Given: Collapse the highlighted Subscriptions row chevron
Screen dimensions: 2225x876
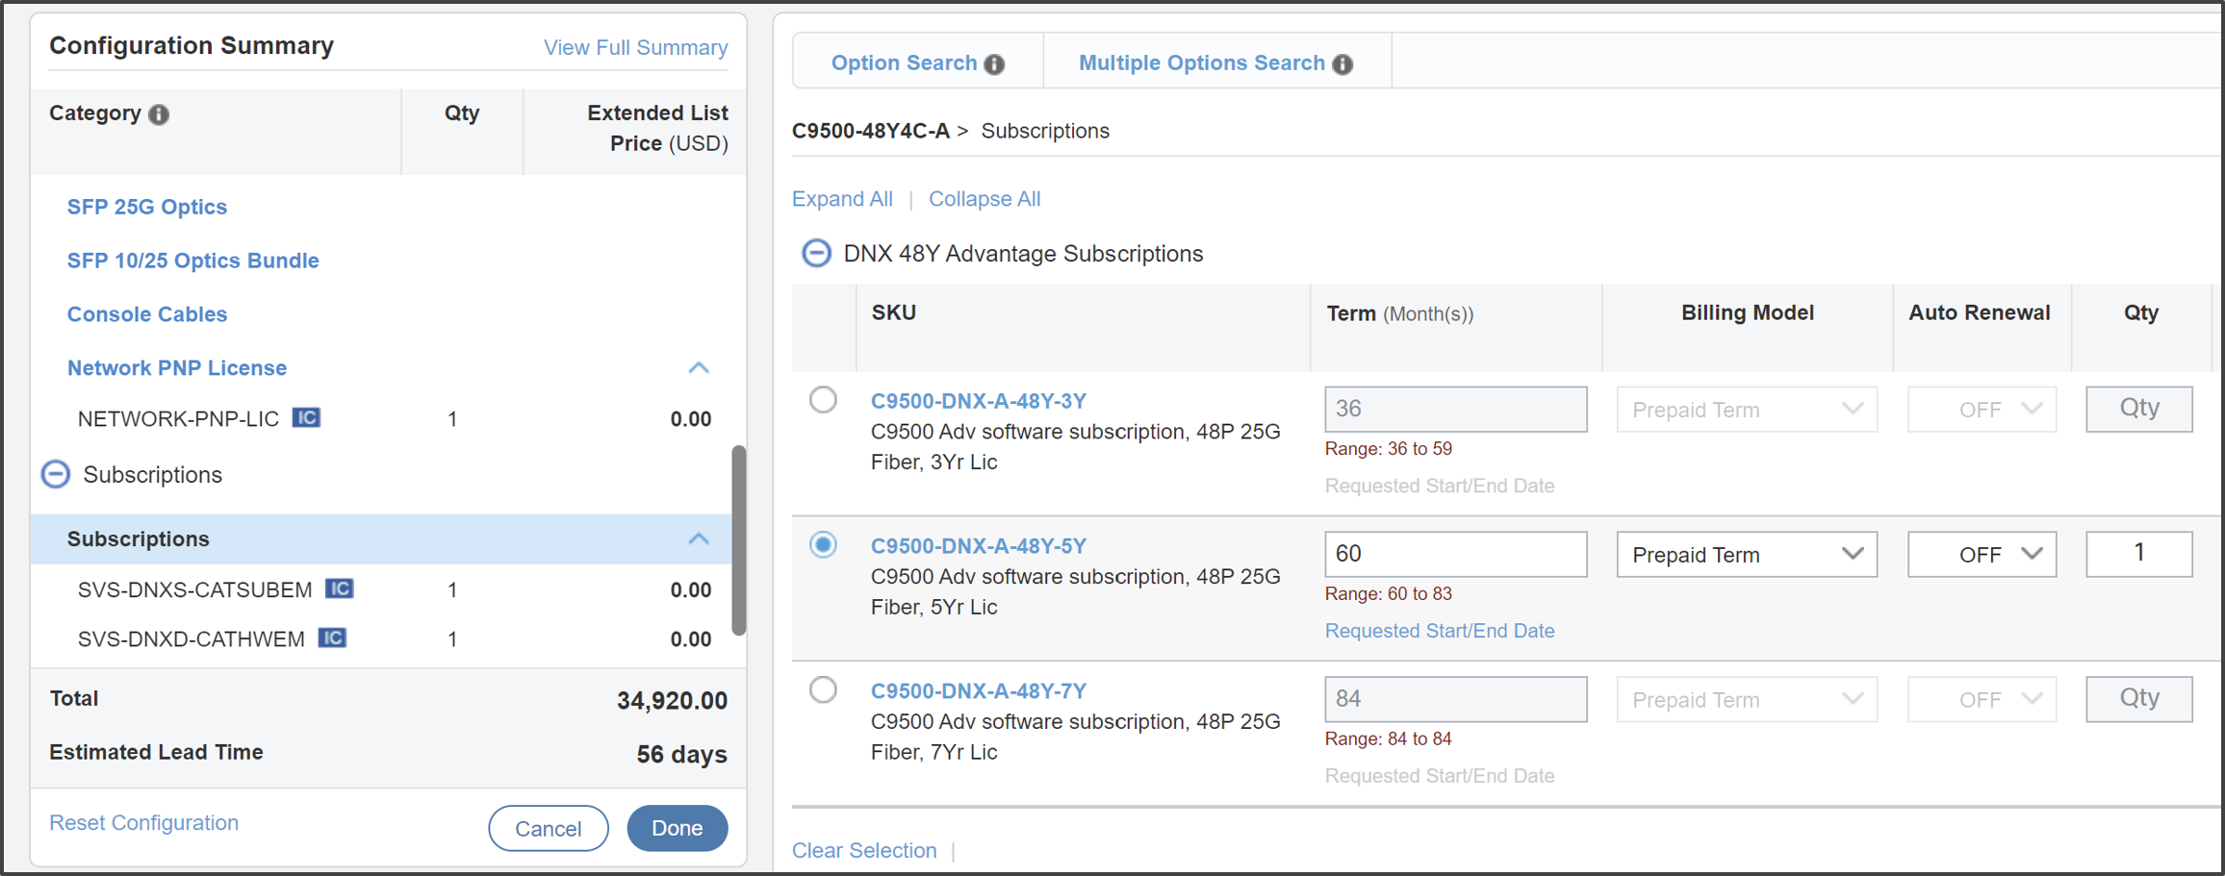Looking at the screenshot, I should (x=699, y=538).
